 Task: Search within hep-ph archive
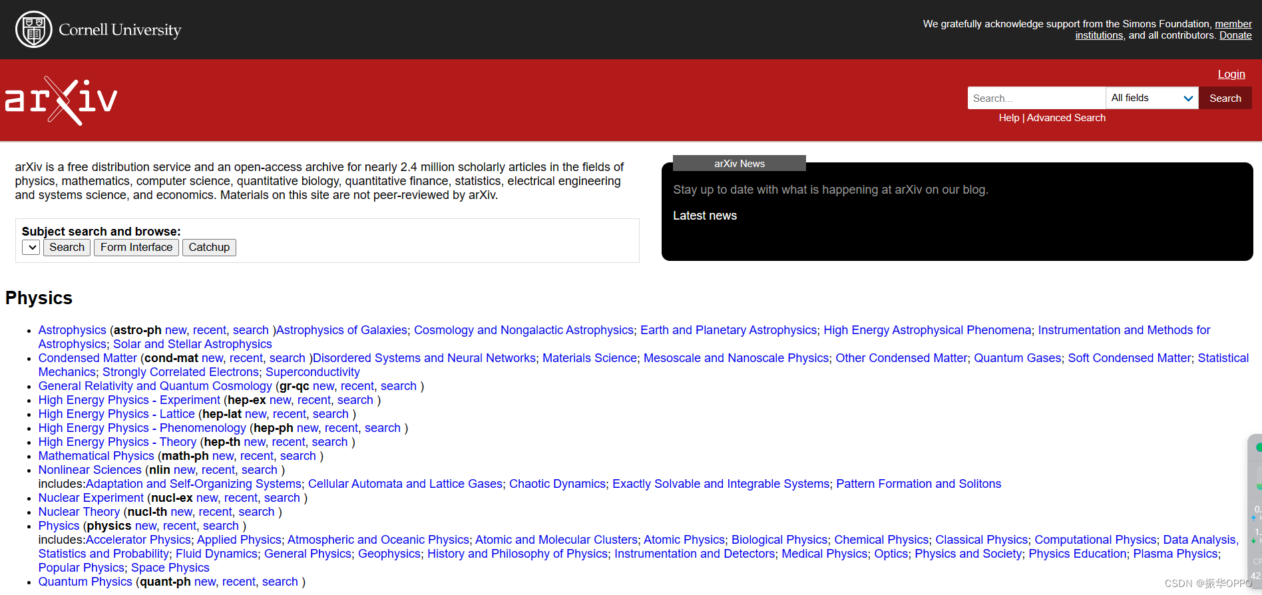pos(383,428)
